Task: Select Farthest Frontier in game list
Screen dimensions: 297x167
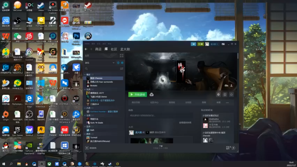Action: (x=104, y=112)
